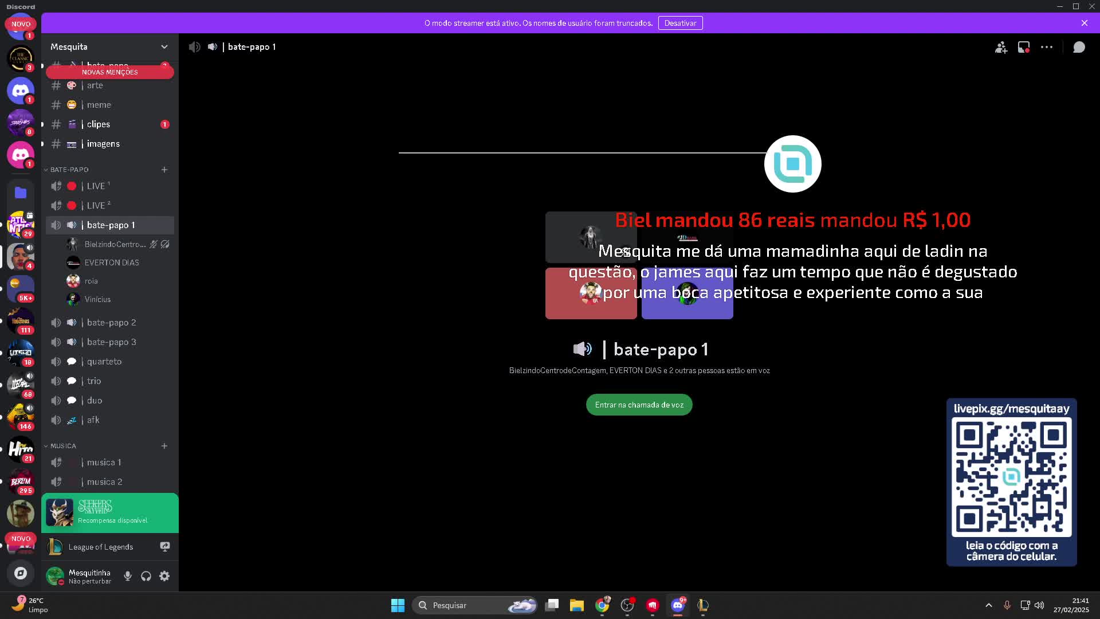The image size is (1100, 619).
Task: Click the speaker icon in channel header
Action: pyautogui.click(x=195, y=47)
